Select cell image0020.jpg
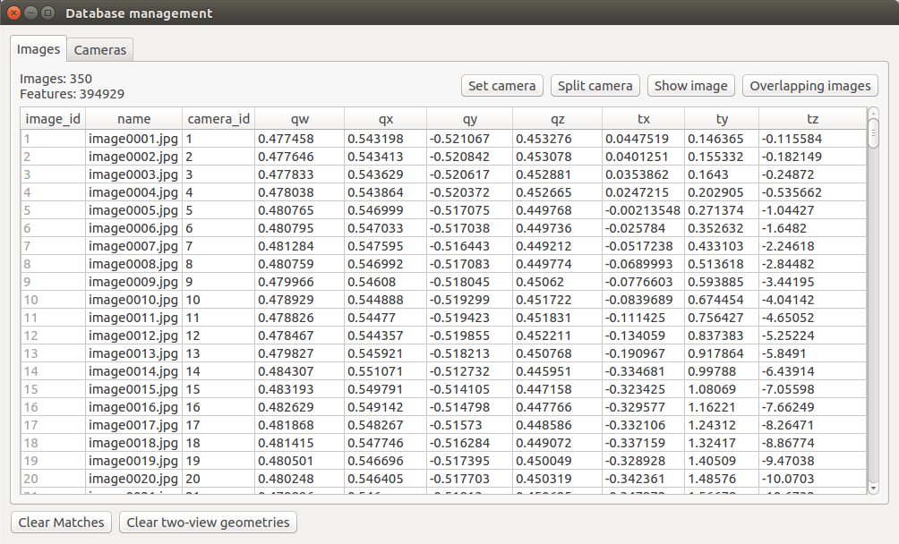The height and width of the screenshot is (544, 899). tap(133, 479)
